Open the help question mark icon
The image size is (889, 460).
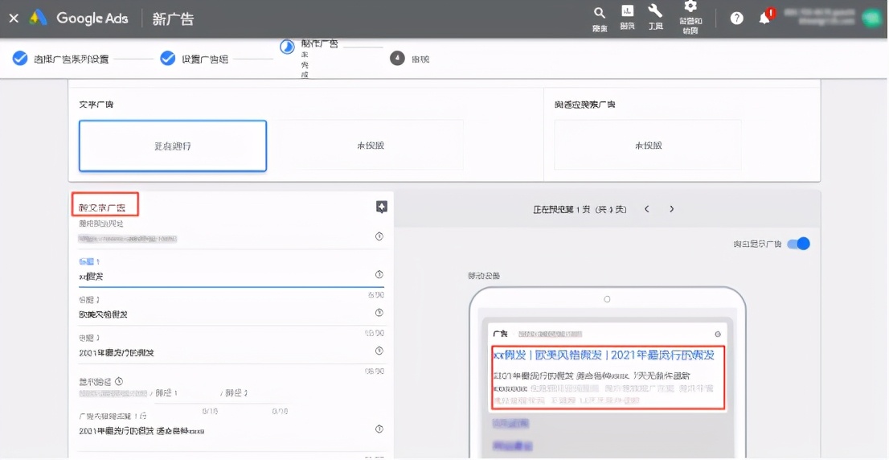736,18
